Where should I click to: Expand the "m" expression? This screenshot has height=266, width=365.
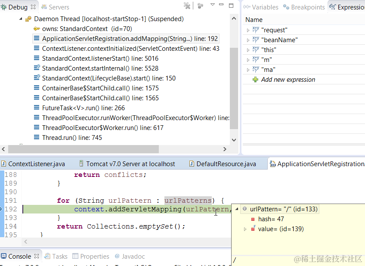[248, 60]
